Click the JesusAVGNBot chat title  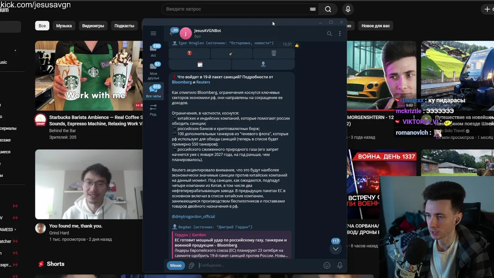click(x=208, y=31)
